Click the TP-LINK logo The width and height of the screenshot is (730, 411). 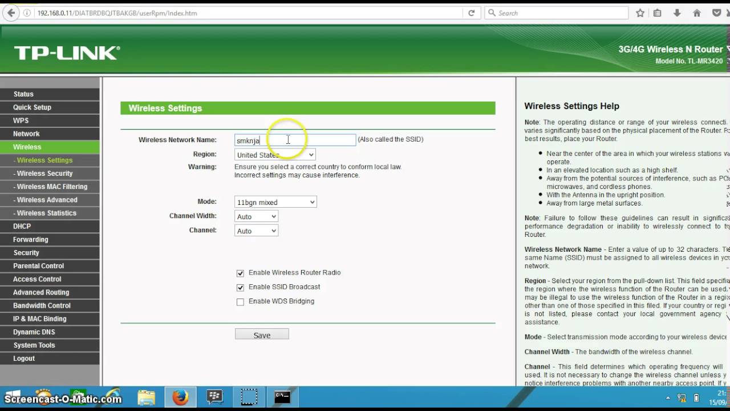(67, 53)
